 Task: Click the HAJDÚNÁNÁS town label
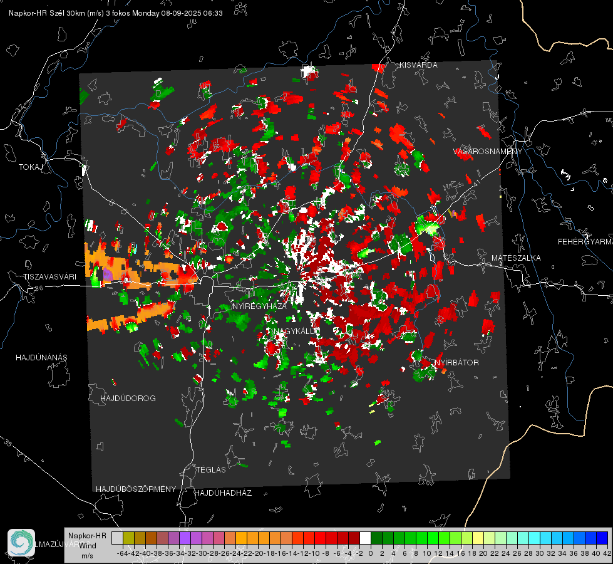[x=41, y=357]
